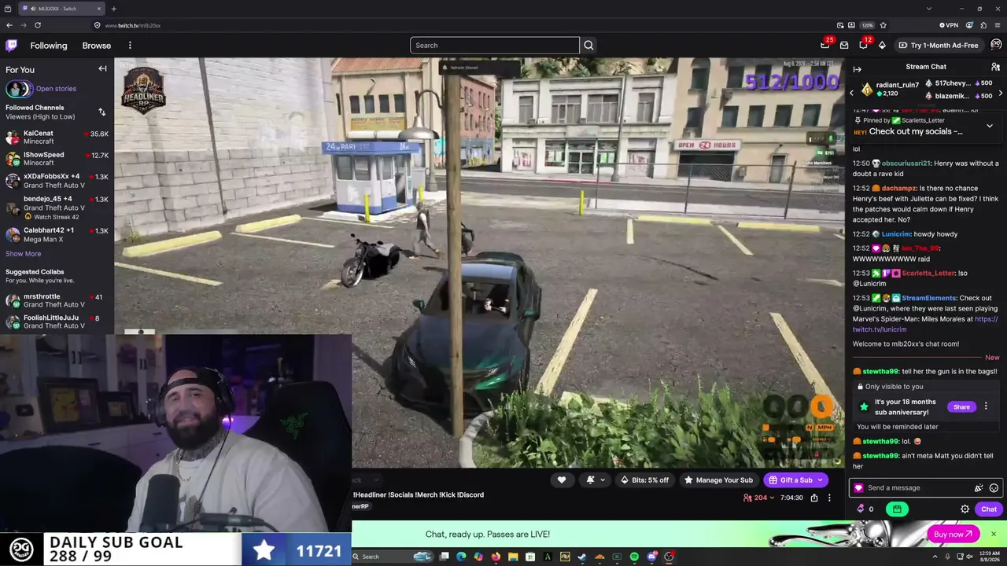
Task: Expand the 204 viewer count dropdown
Action: 758,498
